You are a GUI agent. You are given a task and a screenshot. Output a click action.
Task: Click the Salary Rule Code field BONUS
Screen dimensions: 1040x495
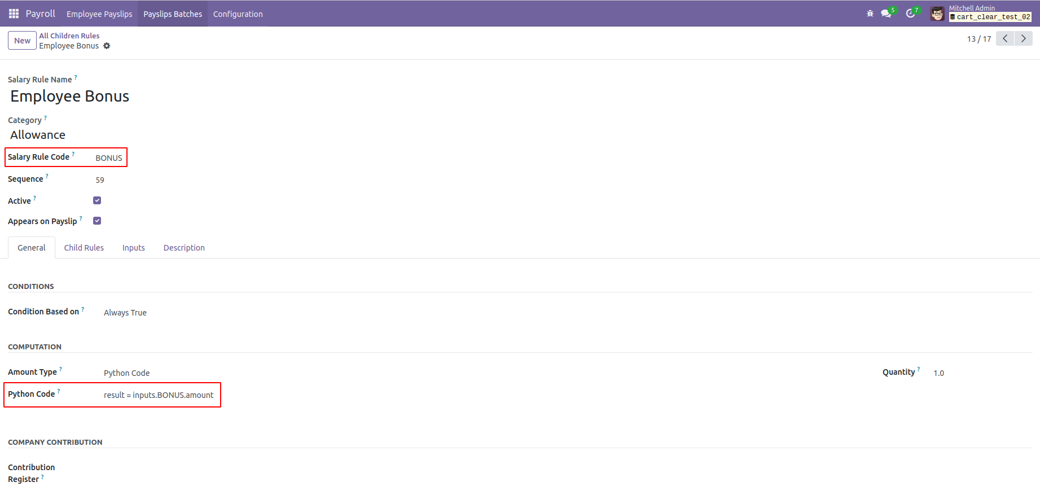click(x=109, y=158)
